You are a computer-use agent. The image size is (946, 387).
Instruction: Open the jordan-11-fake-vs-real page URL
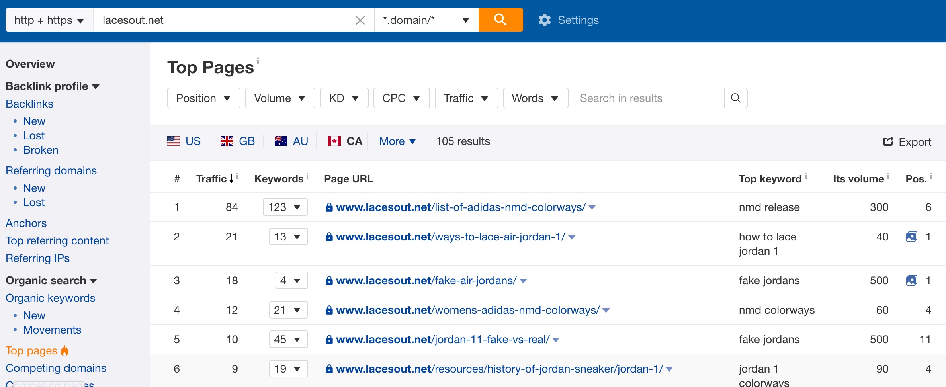(443, 339)
